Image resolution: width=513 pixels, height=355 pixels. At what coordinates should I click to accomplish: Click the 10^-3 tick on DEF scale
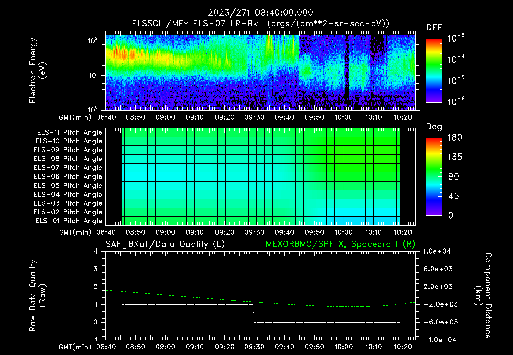(456, 38)
